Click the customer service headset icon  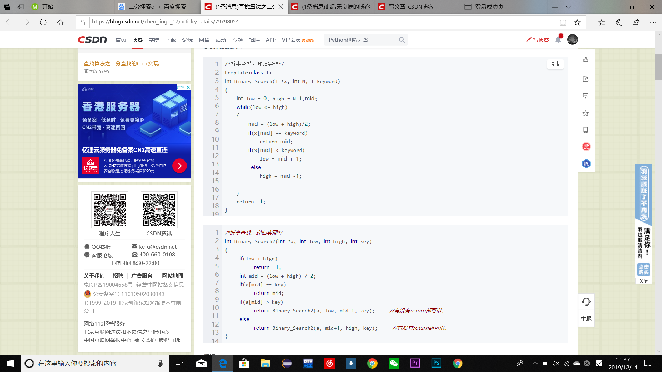tap(586, 302)
